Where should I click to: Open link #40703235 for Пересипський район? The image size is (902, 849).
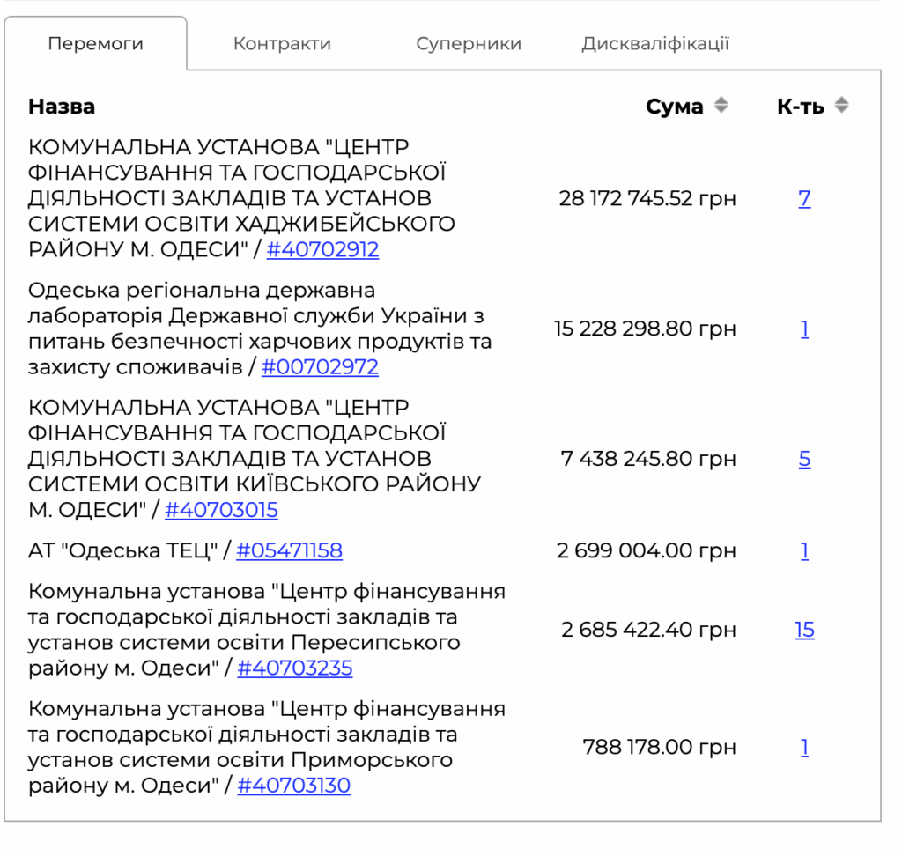[x=295, y=668]
